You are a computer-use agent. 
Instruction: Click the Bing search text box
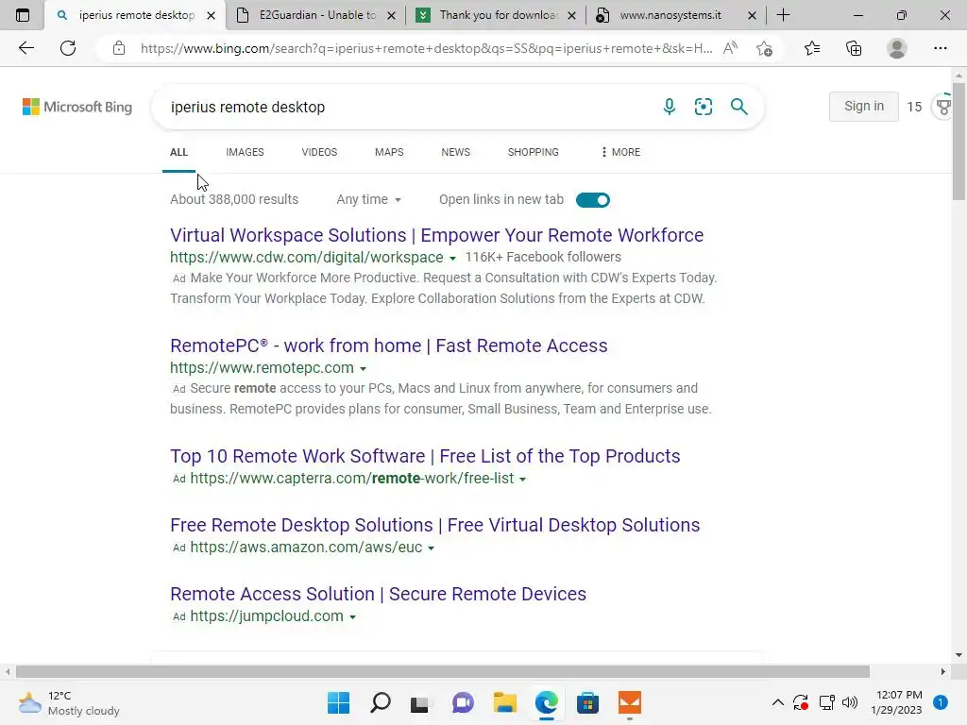pyautogui.click(x=407, y=107)
